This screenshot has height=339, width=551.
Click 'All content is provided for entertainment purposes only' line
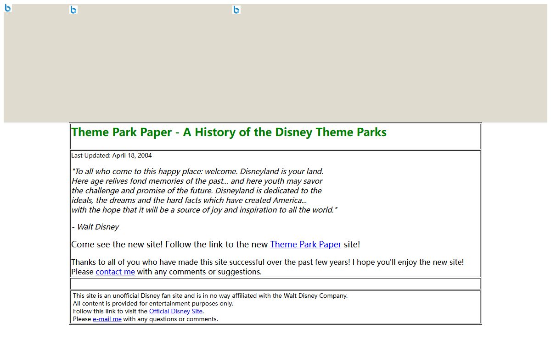pos(153,303)
